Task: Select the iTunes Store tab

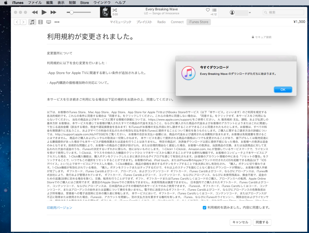Action: (x=199, y=22)
